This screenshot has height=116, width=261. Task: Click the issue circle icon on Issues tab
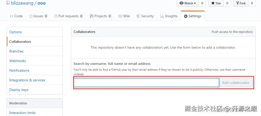pyautogui.click(x=31, y=16)
